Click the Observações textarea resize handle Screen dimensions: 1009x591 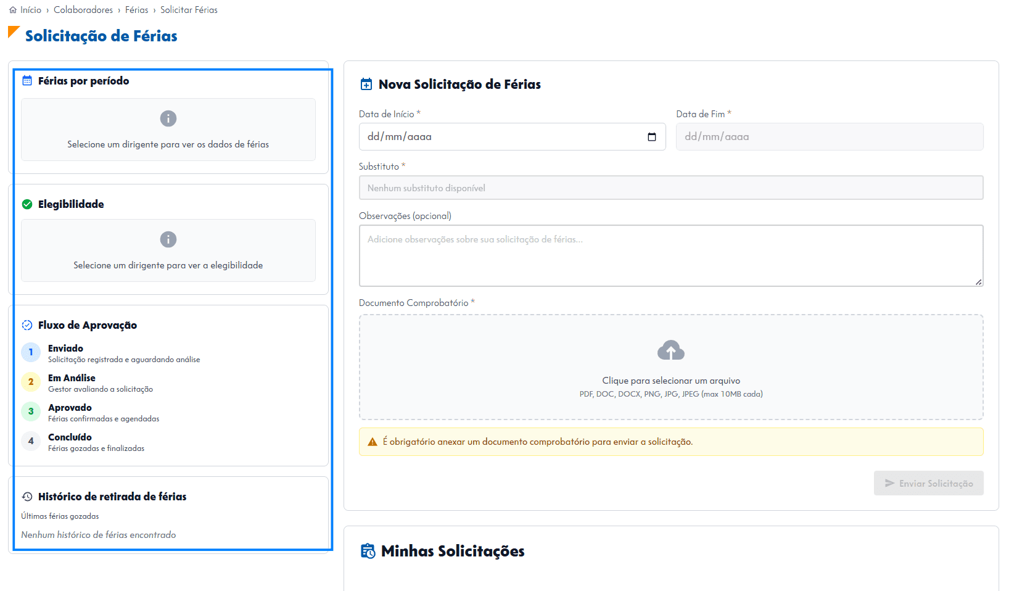coord(979,282)
